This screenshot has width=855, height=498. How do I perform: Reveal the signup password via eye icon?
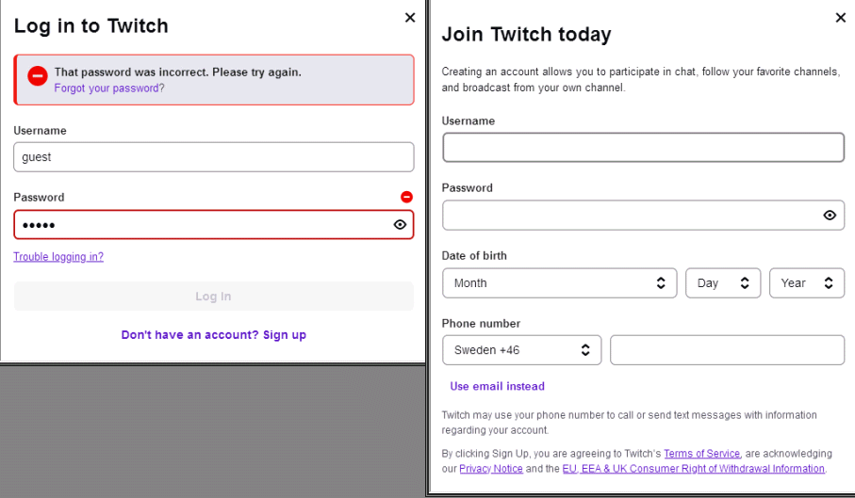pyautogui.click(x=830, y=215)
